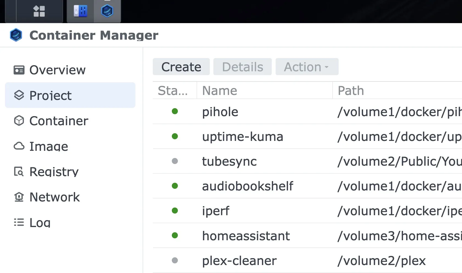Screen dimensions: 462x273
Task: Switch to the Container section
Action: pyautogui.click(x=59, y=121)
